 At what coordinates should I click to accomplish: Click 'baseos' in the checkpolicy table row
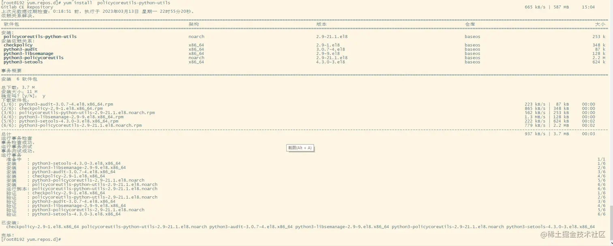coord(472,45)
